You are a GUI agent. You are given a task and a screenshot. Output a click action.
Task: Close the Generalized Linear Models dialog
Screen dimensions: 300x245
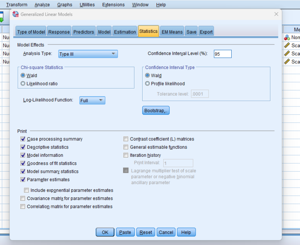pos(276,14)
